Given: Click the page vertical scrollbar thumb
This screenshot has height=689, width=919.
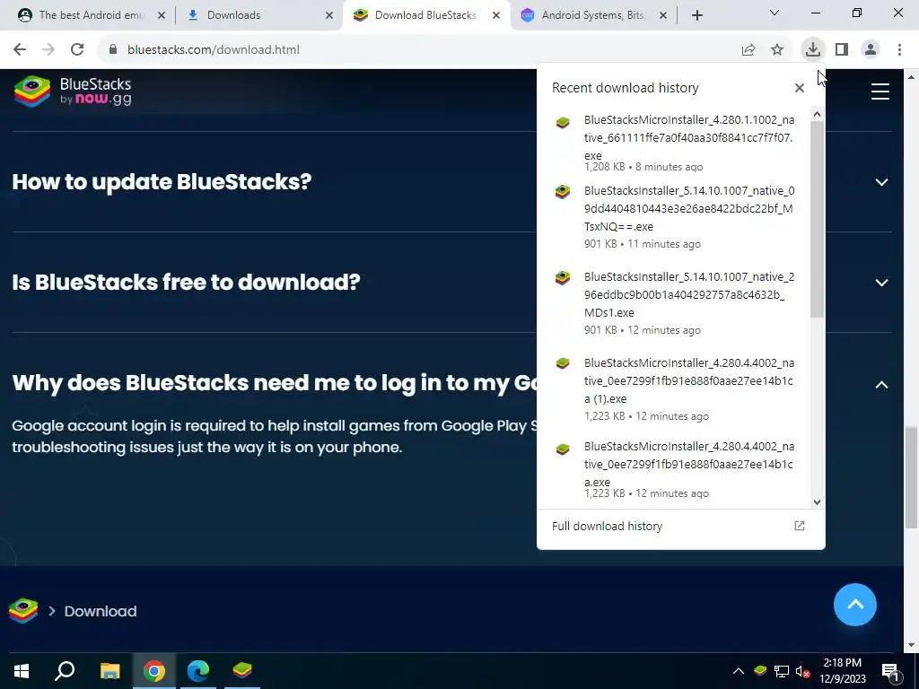Looking at the screenshot, I should pos(910,477).
